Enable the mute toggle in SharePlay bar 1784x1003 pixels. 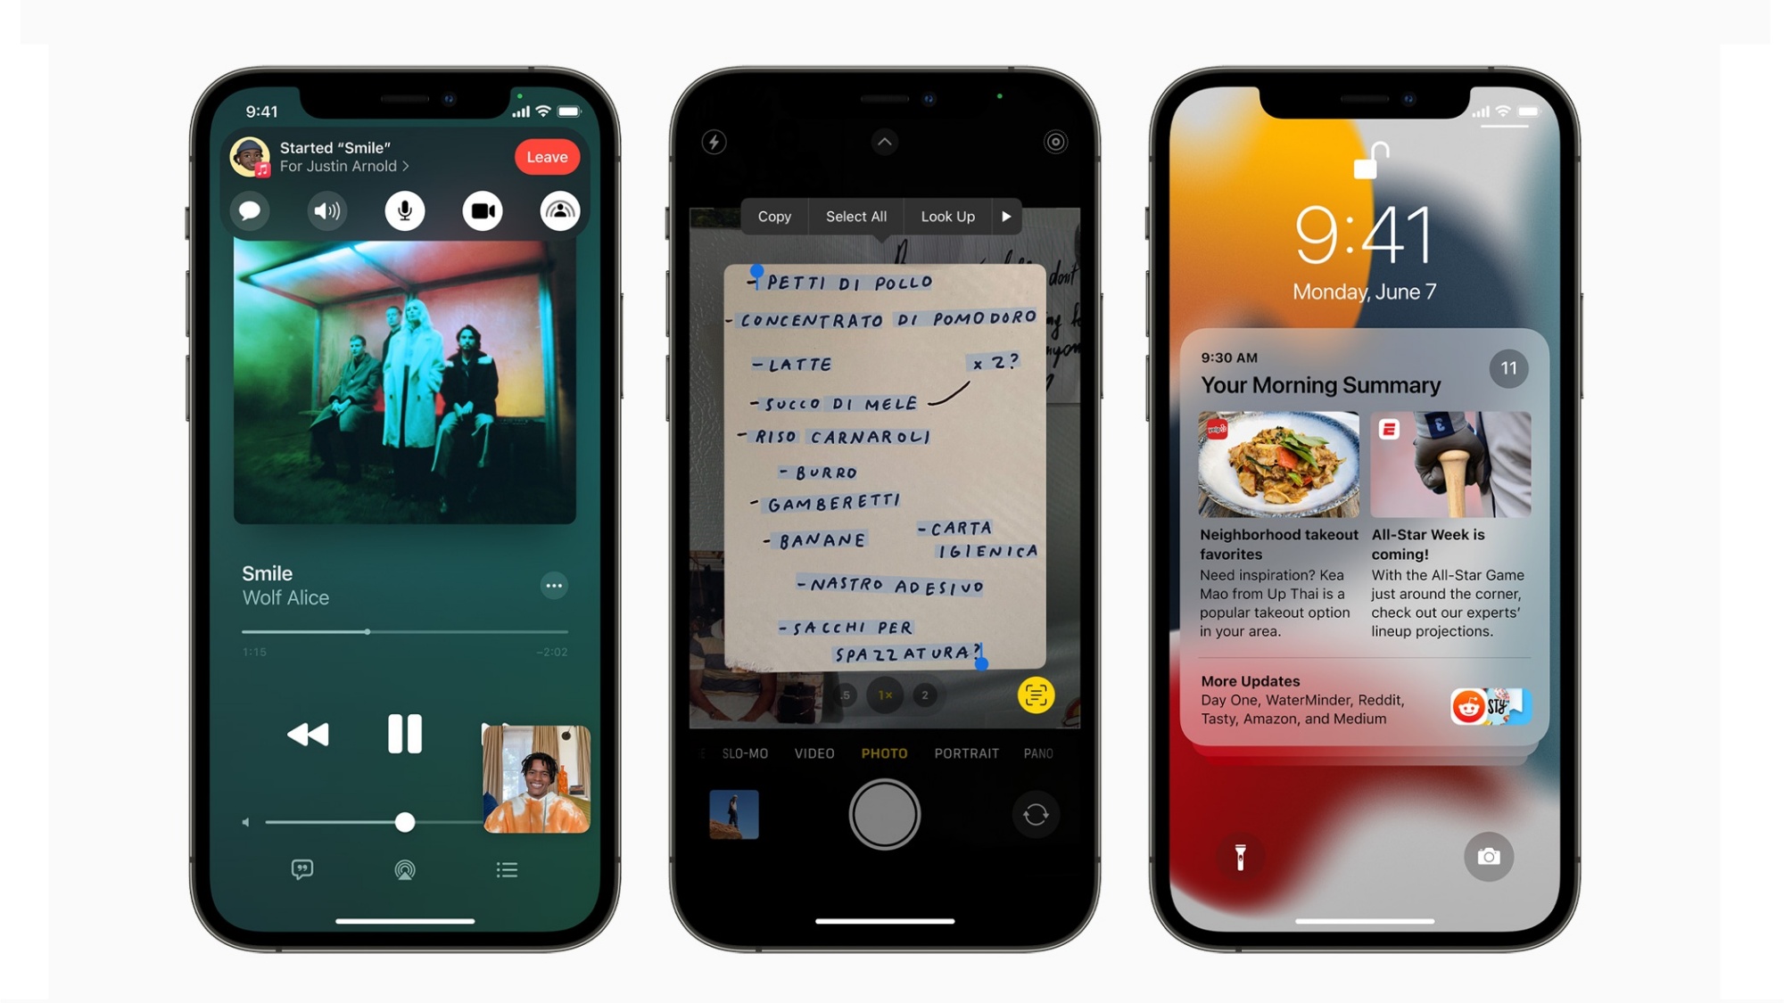pyautogui.click(x=403, y=210)
